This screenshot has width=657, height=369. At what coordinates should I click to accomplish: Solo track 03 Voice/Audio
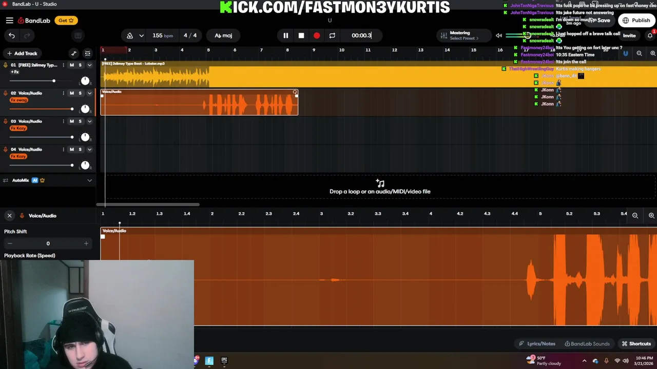(80, 121)
